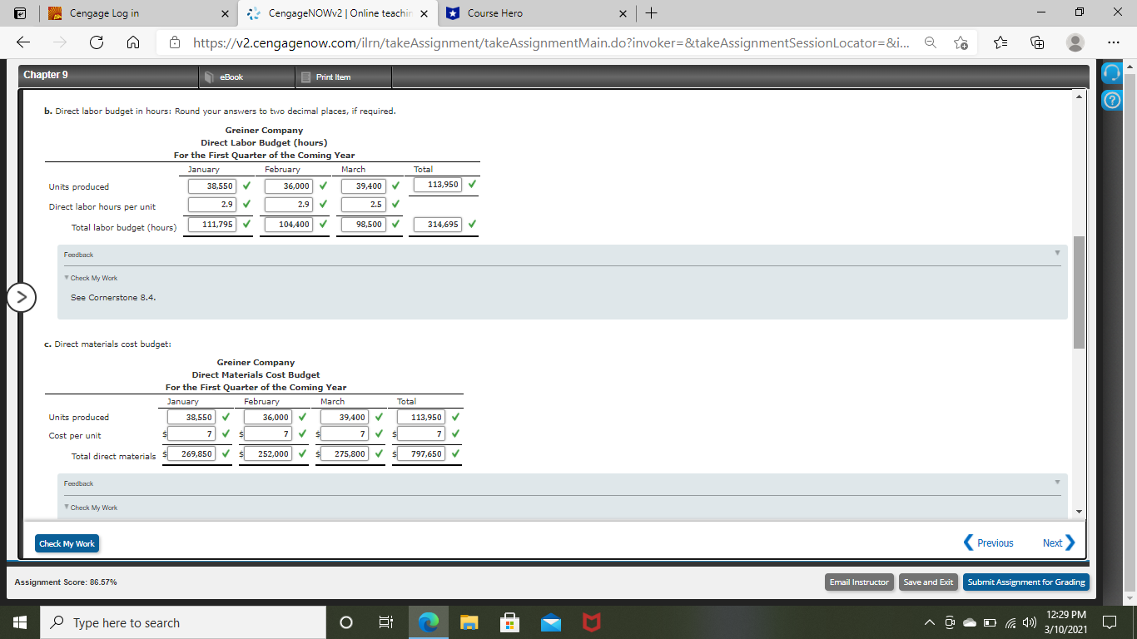Click January units produced field in labor budget
The image size is (1137, 639).
click(x=212, y=186)
